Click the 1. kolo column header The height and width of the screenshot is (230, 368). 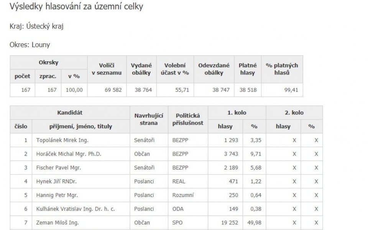(x=237, y=113)
